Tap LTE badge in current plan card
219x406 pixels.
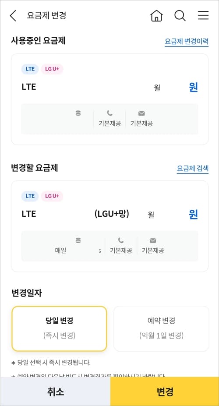click(30, 69)
